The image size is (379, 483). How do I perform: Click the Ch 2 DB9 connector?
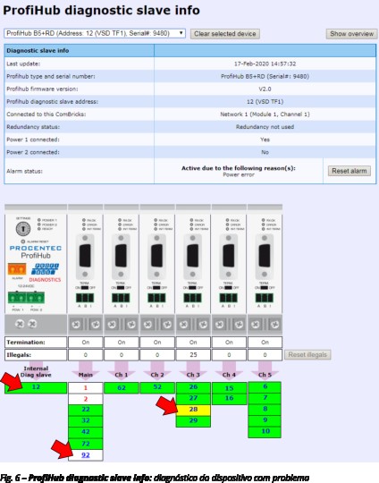[156, 256]
